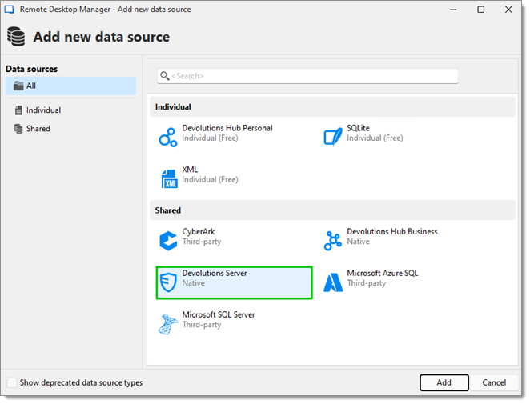Viewport: 530px width, 404px height.
Task: Click Individual (Free) under SQLite
Action: pos(375,138)
